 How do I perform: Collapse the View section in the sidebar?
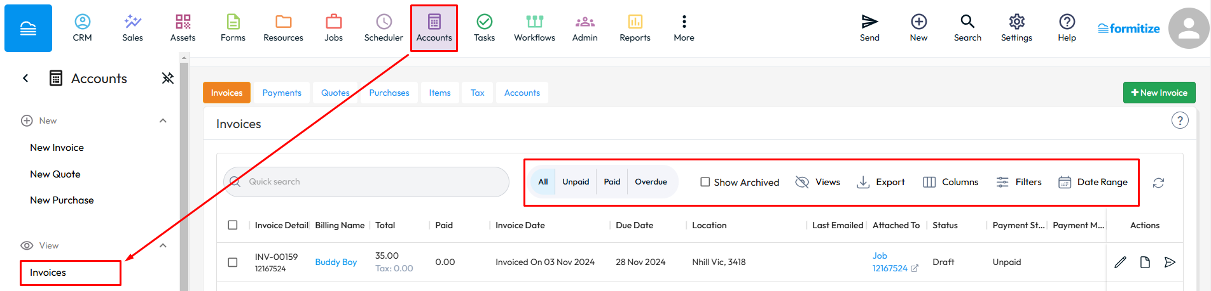(x=163, y=245)
